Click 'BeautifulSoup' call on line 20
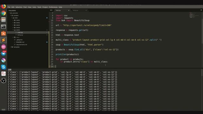Image resolution: width=203 pixels, height=114 pixels. coord(71,45)
